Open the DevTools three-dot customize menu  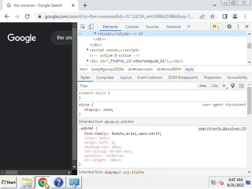(x=238, y=26)
